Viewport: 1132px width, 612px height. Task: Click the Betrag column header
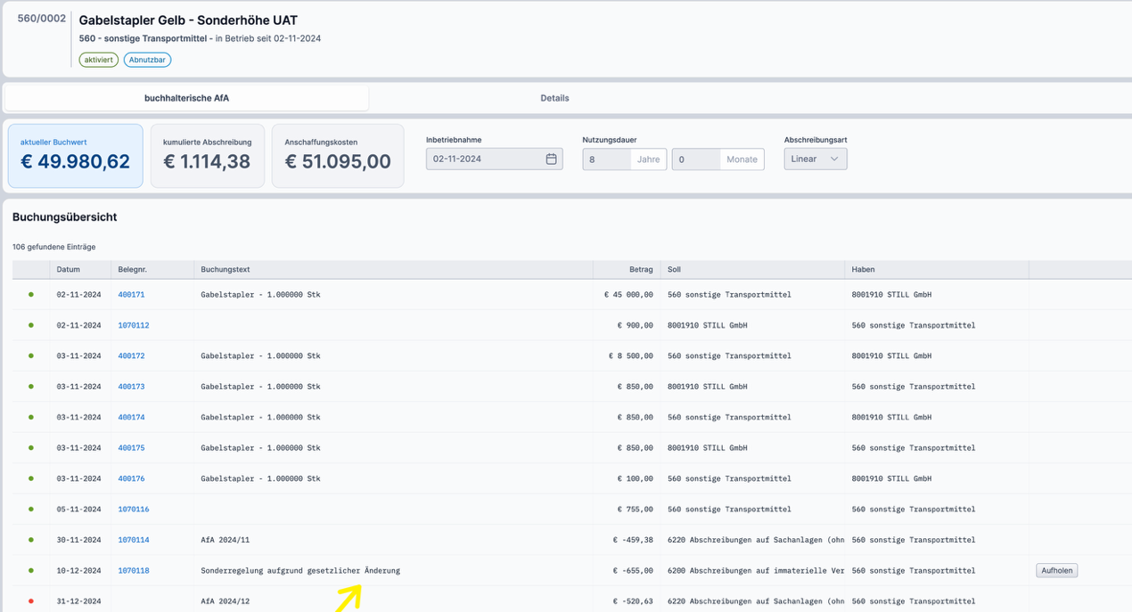coord(641,269)
